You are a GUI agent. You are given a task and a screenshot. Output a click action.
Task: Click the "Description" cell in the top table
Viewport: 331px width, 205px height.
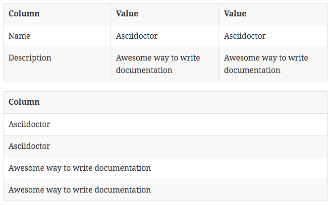[x=30, y=58]
